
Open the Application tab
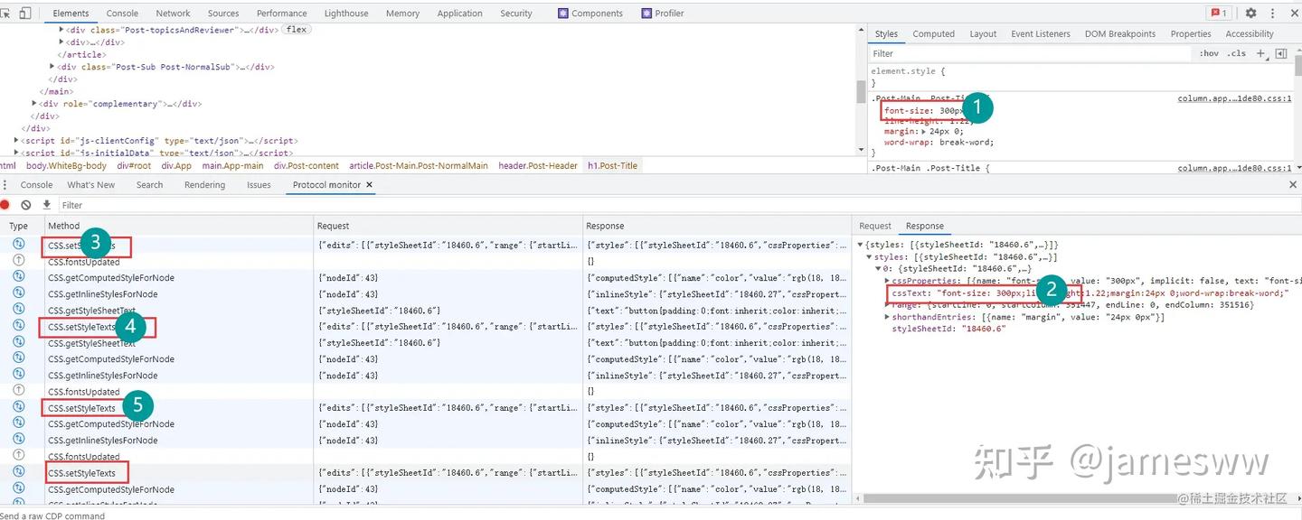point(459,14)
